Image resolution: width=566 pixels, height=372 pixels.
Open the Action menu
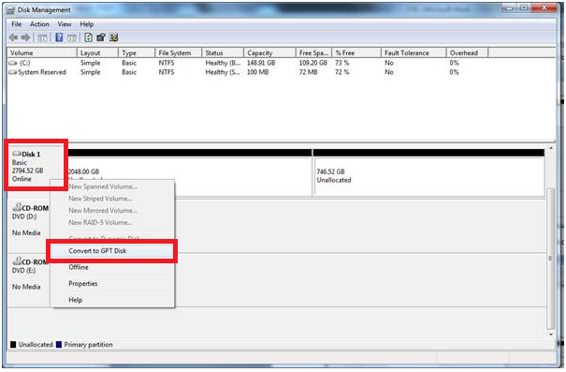pos(39,24)
